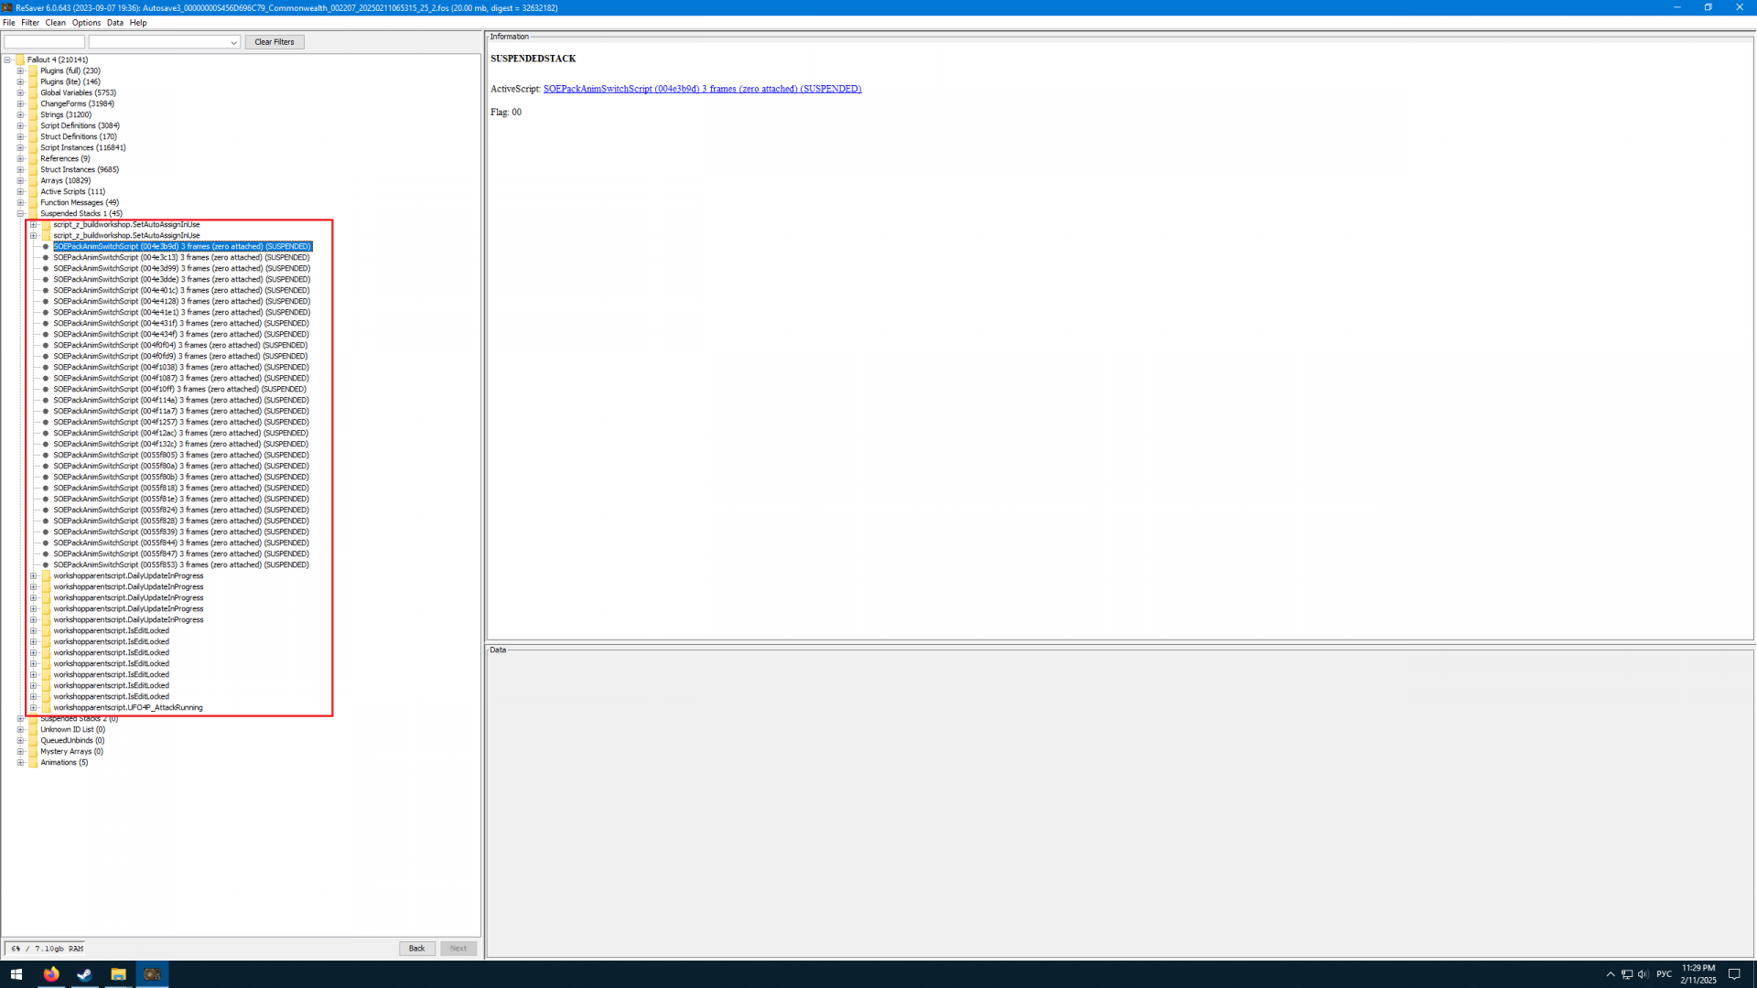The width and height of the screenshot is (1757, 988).
Task: Expand the Plugins (full) node
Action: click(20, 70)
